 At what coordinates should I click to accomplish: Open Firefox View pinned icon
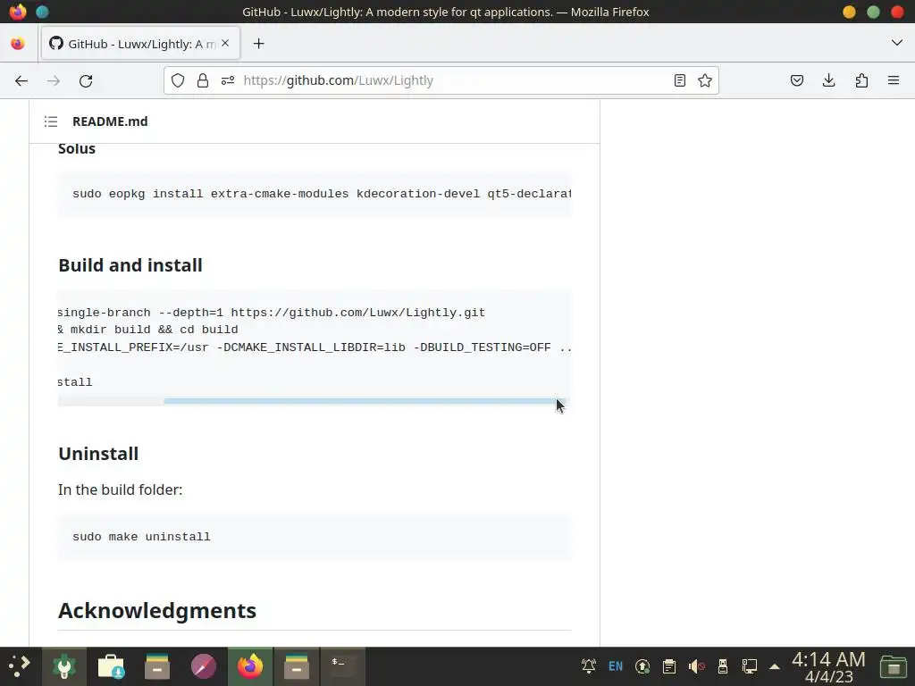pyautogui.click(x=18, y=43)
